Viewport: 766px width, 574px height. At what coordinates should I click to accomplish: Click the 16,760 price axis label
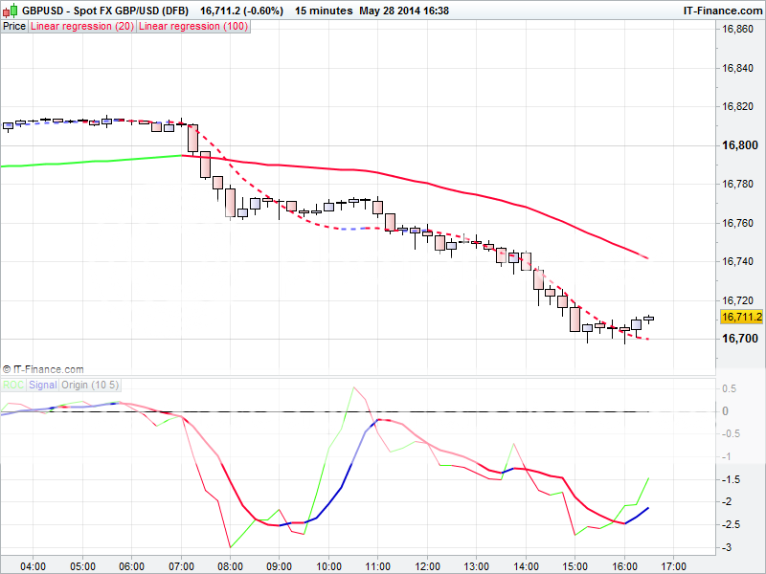737,223
